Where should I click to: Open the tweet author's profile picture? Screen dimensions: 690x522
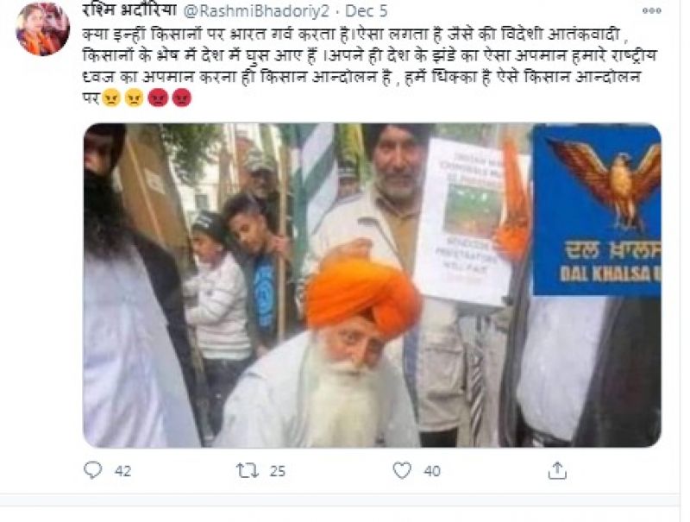(42, 28)
